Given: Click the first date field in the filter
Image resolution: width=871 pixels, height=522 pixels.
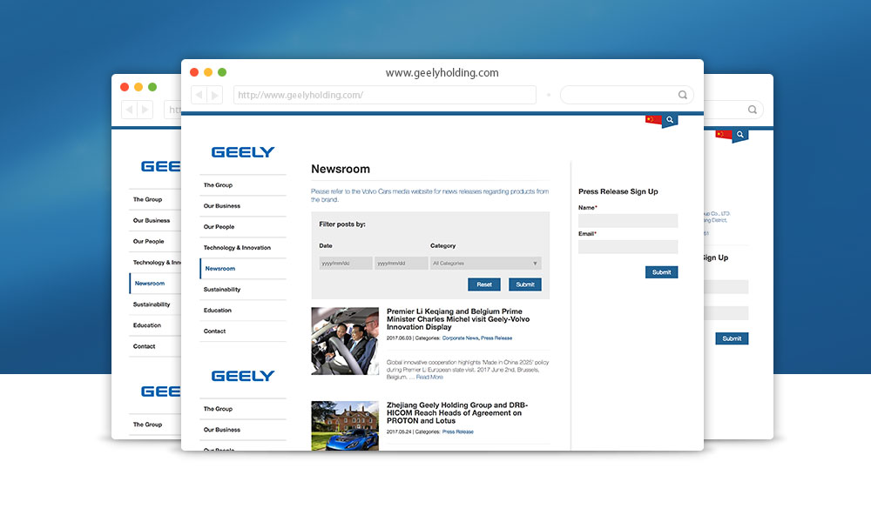Looking at the screenshot, I should 346,263.
